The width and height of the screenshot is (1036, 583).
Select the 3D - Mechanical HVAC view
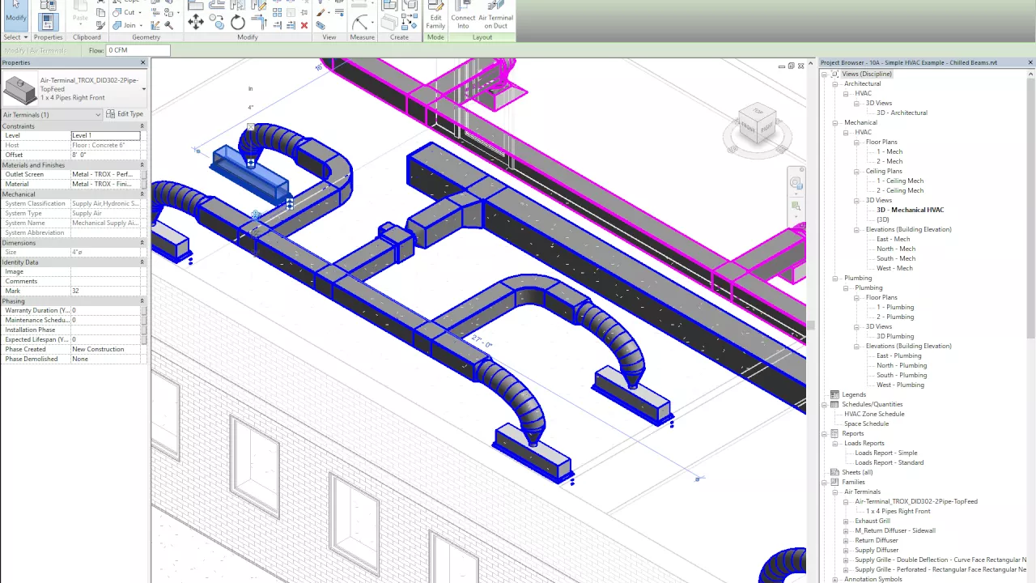point(910,210)
